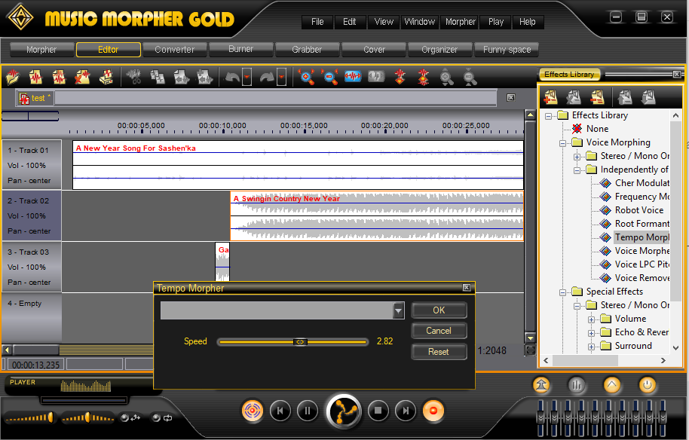This screenshot has width=689, height=440.
Task: Stop playback with the square button
Action: click(x=378, y=411)
